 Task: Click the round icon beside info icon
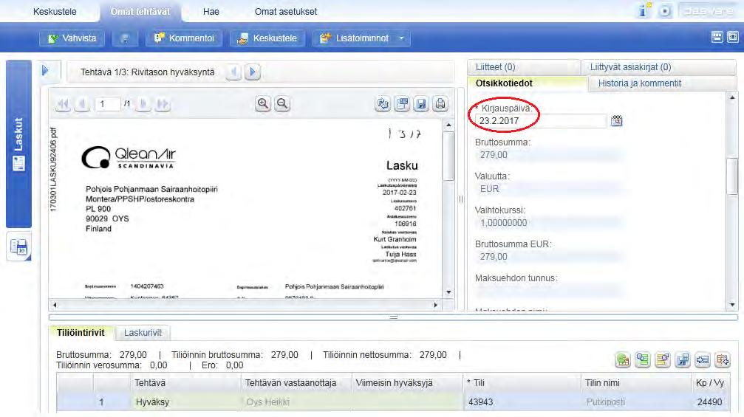pyautogui.click(x=665, y=11)
